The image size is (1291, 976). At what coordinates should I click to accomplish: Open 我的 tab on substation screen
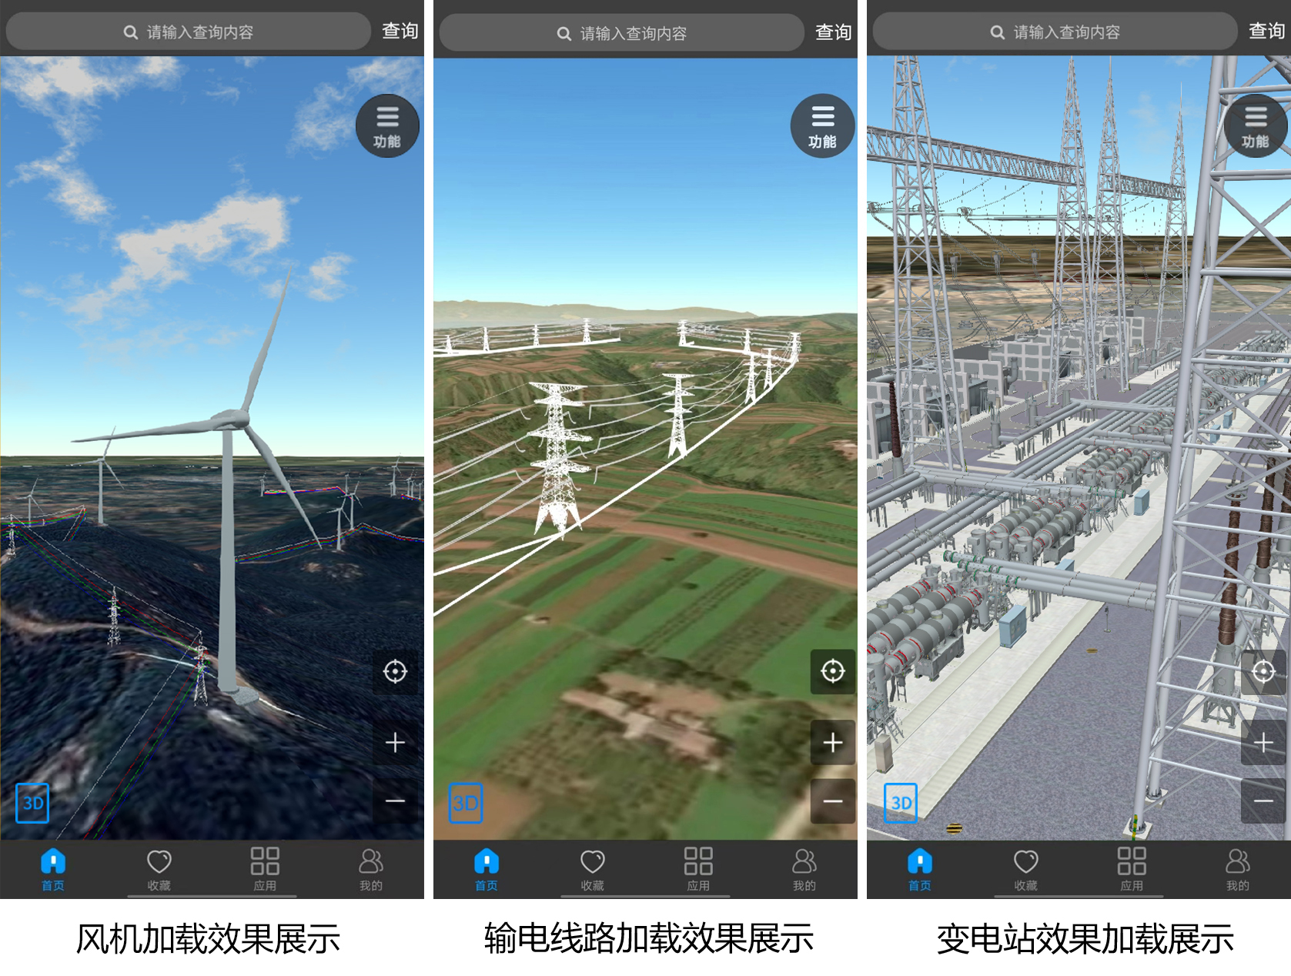pos(1237,869)
